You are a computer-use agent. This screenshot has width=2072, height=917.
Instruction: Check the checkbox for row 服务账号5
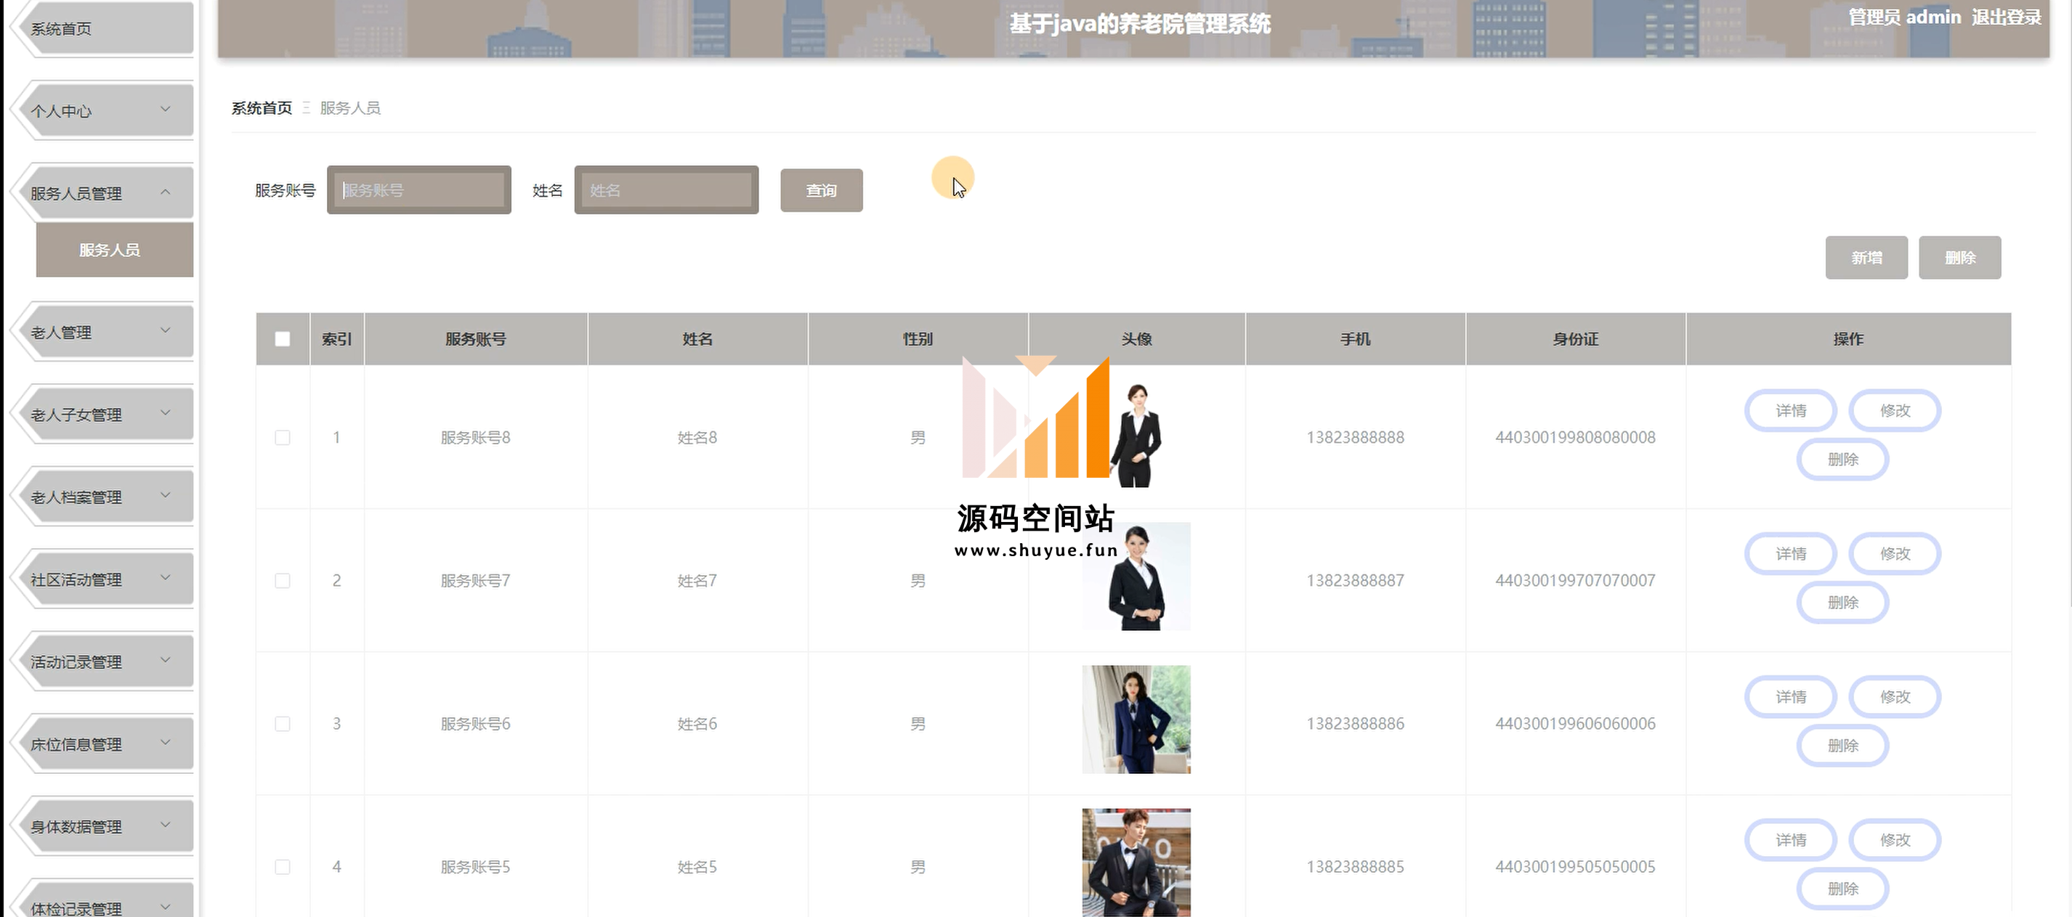pyautogui.click(x=283, y=867)
